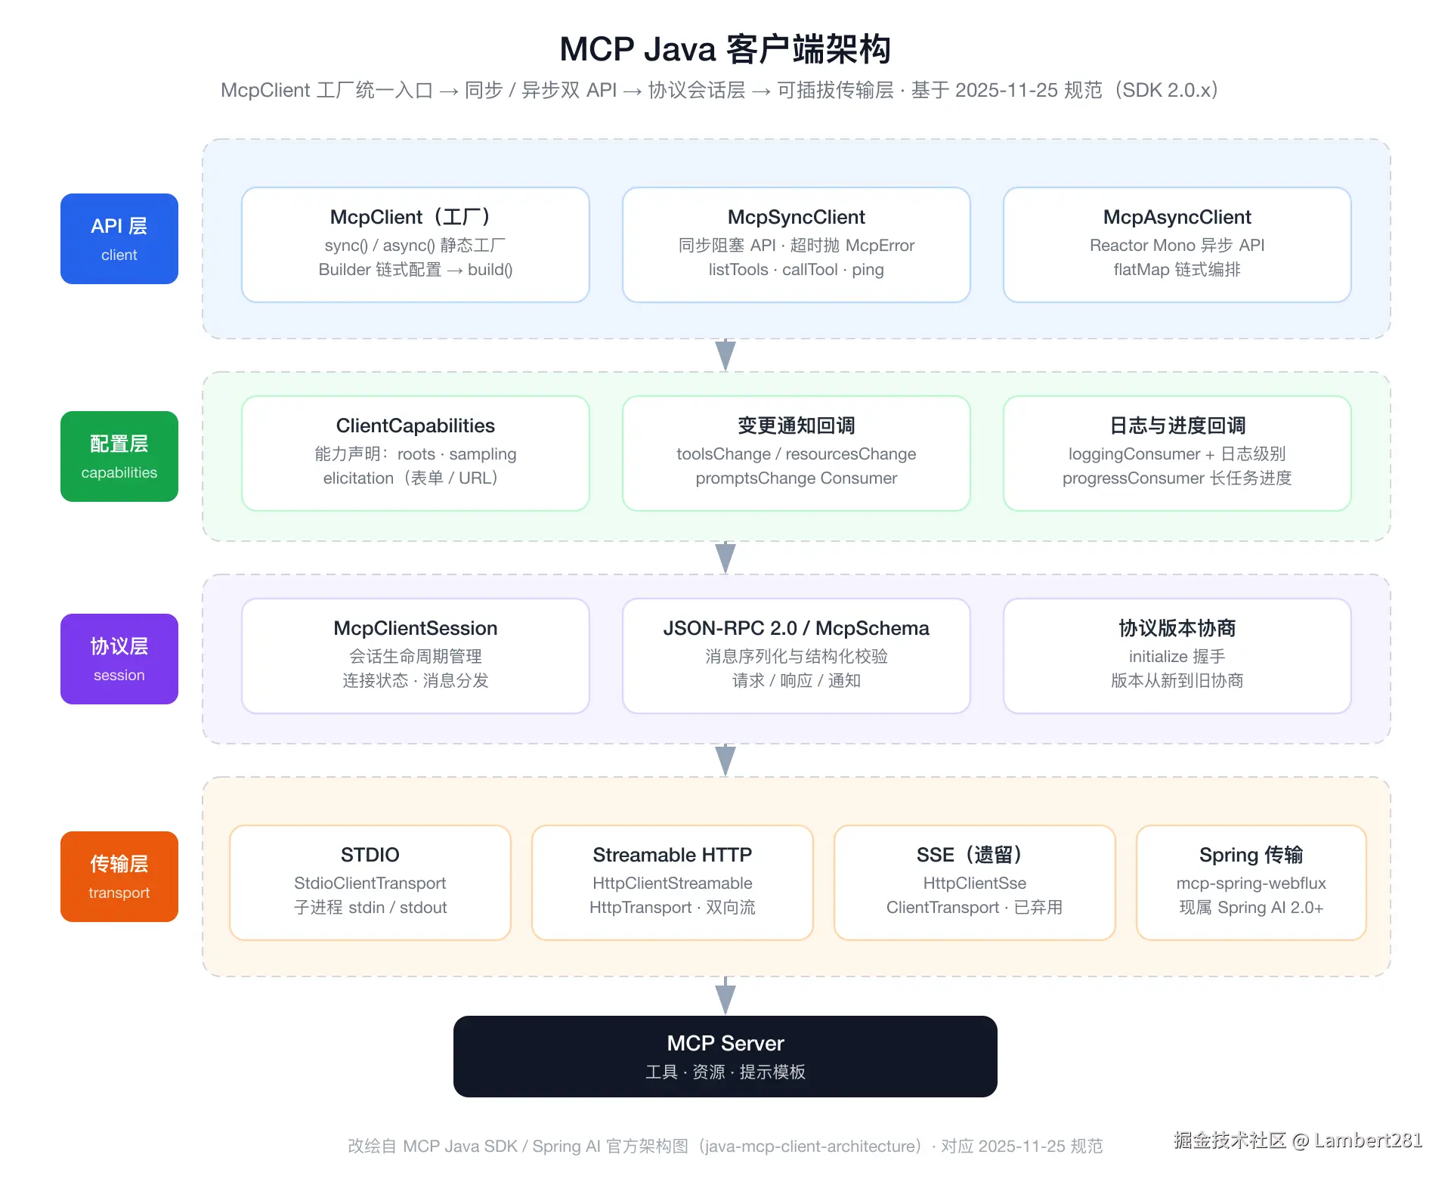Click the text 工具 · 资源 · 提示模板
1451x1179 pixels.
click(x=725, y=1072)
